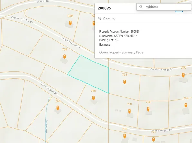192x143 pixels.
Task: Select the map marker at 746
Action: 93,98
